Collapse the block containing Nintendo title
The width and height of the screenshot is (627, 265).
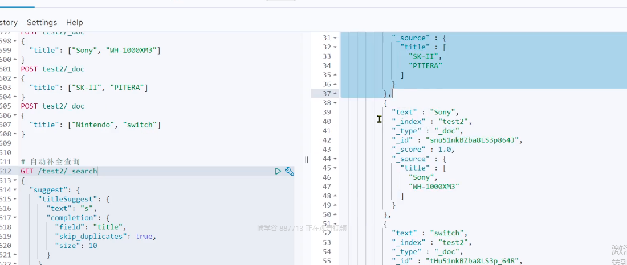(x=15, y=115)
